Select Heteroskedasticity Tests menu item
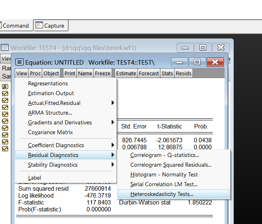Image resolution: width=262 pixels, height=224 pixels. coord(162,194)
